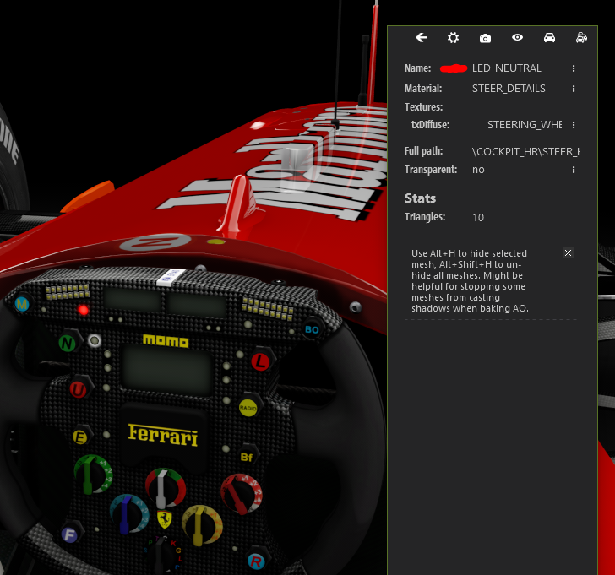Click the blue M button on wheel
Viewport: 615px width, 575px height.
coord(22,304)
